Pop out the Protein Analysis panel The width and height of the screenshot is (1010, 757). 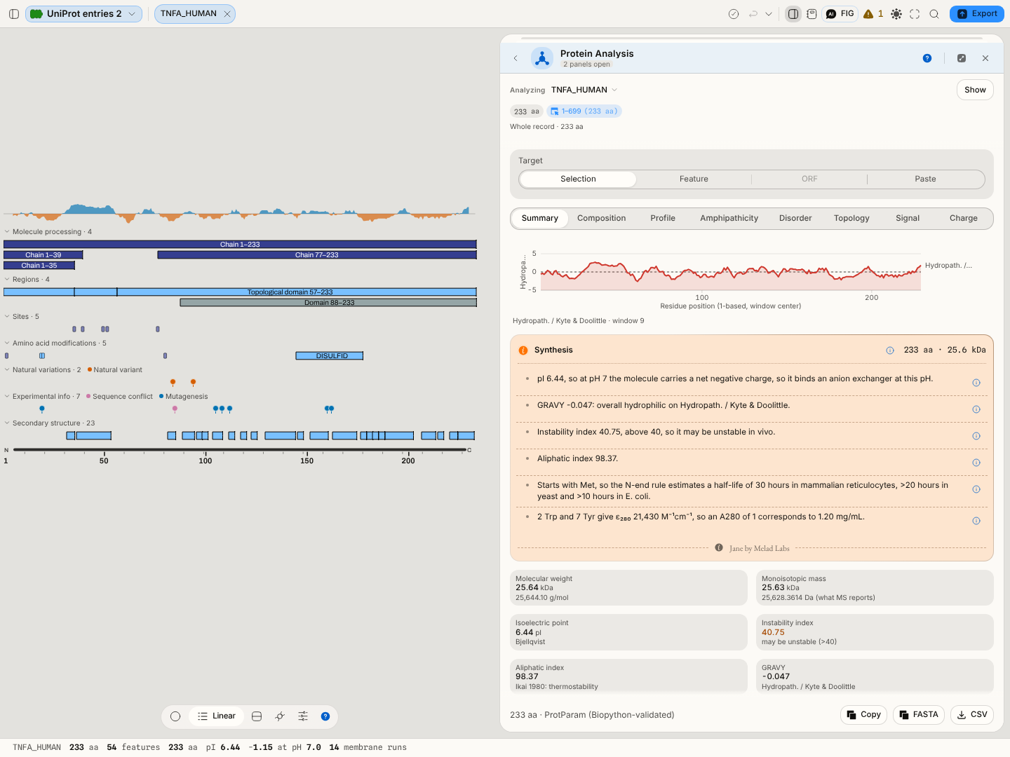(962, 58)
